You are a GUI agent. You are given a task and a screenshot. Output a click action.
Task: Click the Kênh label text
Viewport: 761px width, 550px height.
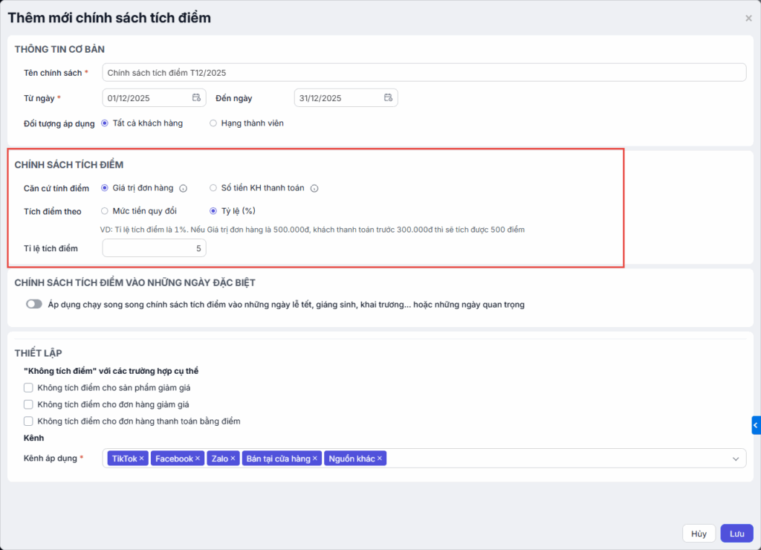tap(33, 438)
